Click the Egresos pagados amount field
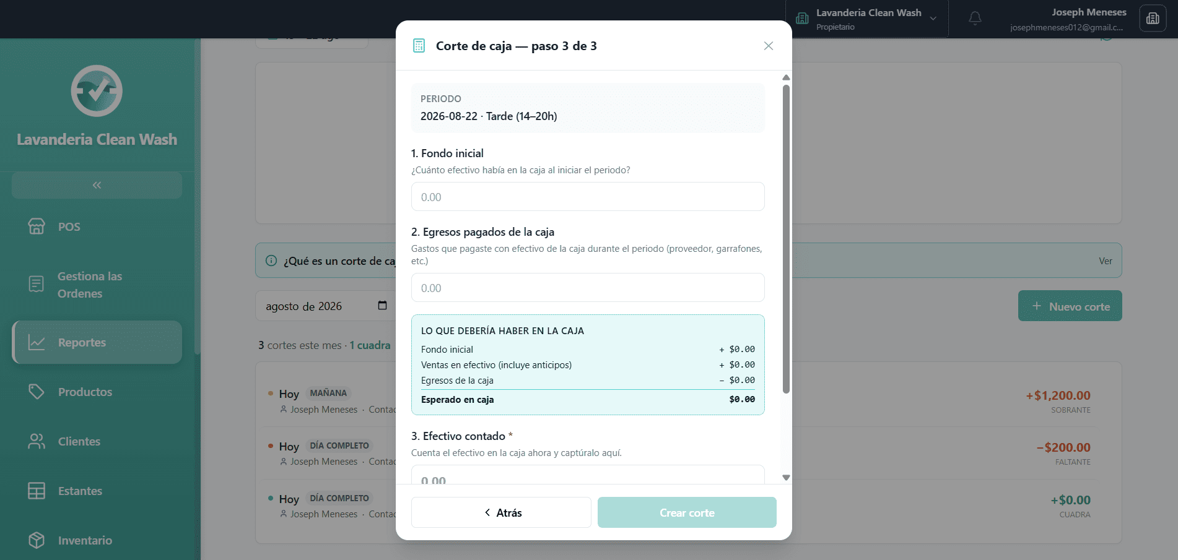This screenshot has width=1178, height=560. coord(588,288)
